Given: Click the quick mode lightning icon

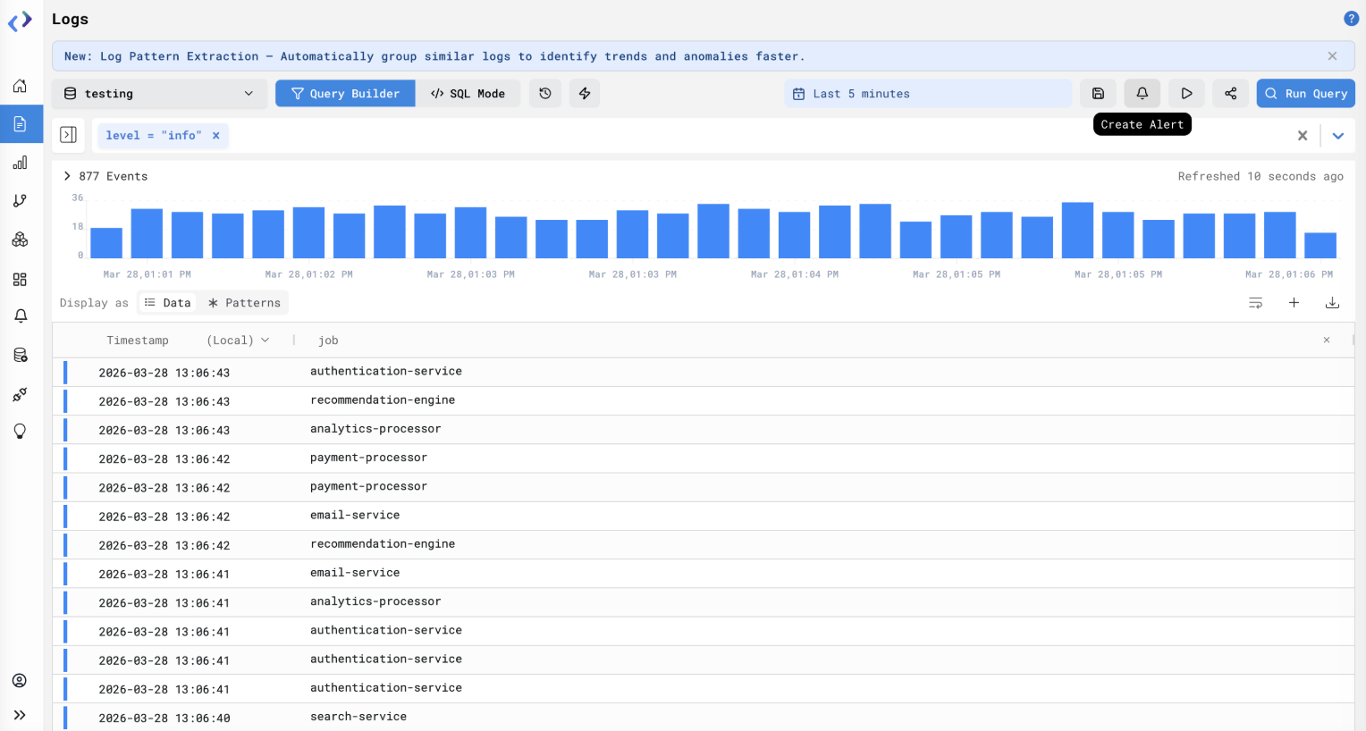Looking at the screenshot, I should click(585, 93).
